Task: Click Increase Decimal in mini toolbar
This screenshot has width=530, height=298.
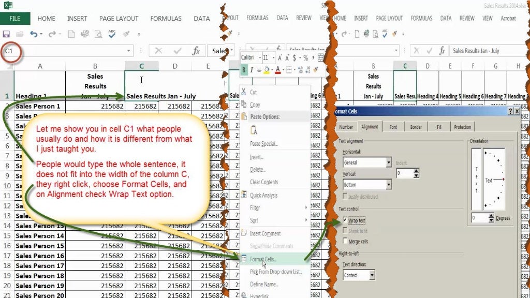Action: (x=300, y=70)
